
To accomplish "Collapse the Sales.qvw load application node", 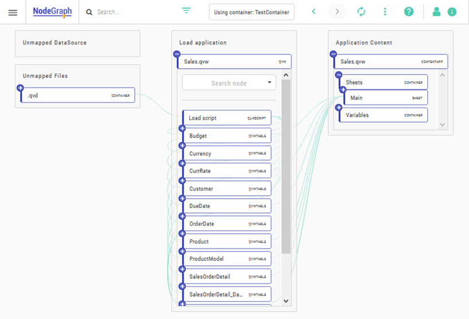I will (x=177, y=54).
